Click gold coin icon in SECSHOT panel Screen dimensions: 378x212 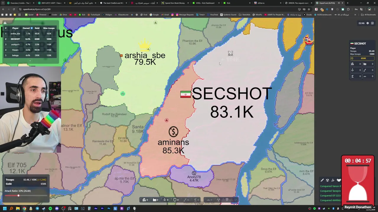(x=352, y=58)
